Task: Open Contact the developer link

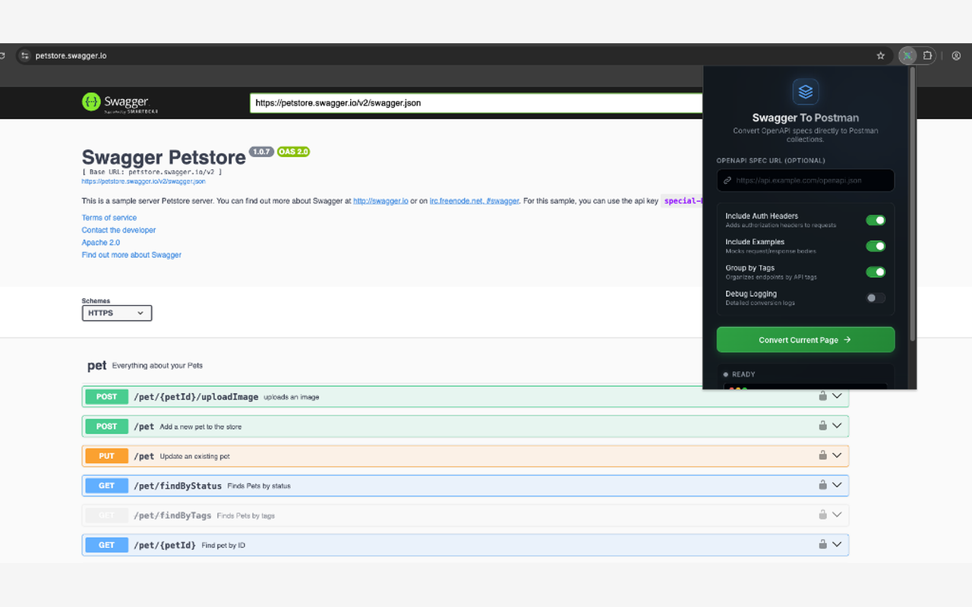Action: coord(118,230)
